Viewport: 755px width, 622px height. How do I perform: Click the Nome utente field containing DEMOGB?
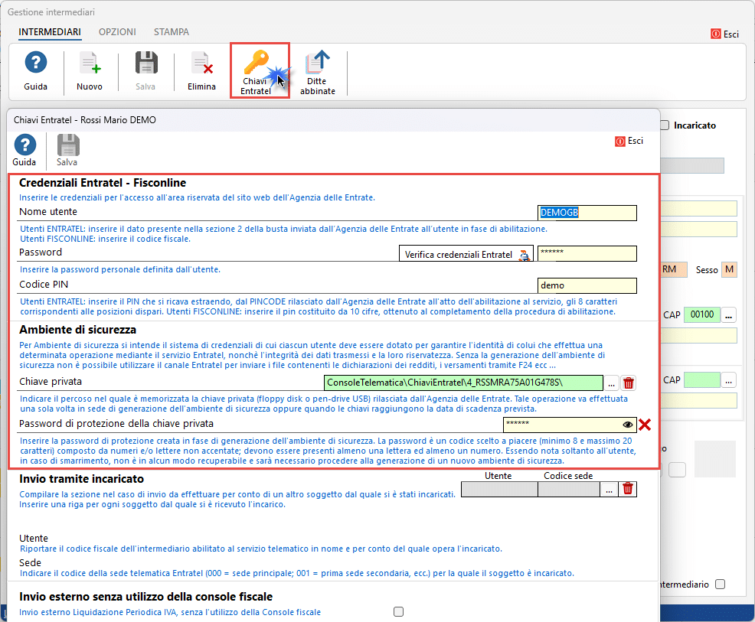tap(587, 213)
